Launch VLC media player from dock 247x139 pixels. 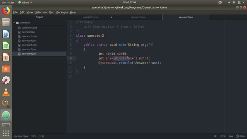click(x=6, y=92)
